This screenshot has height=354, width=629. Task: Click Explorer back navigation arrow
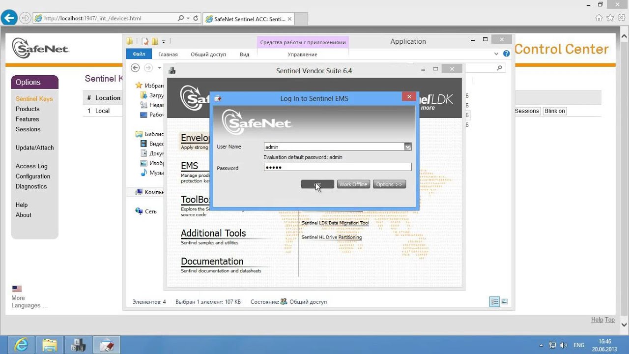coord(135,68)
